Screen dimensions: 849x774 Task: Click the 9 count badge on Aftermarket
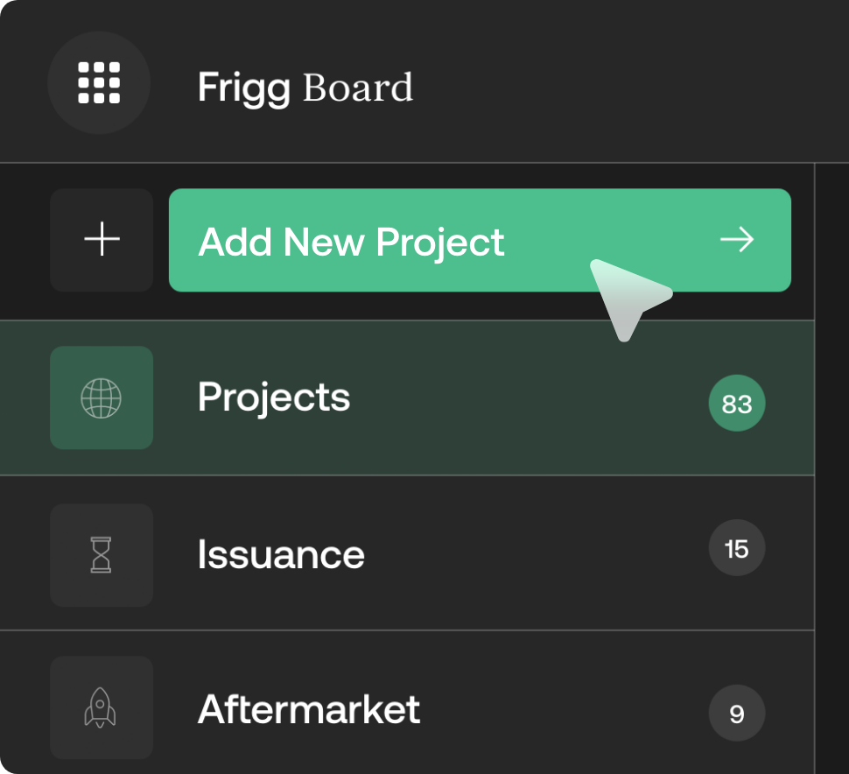pyautogui.click(x=737, y=714)
